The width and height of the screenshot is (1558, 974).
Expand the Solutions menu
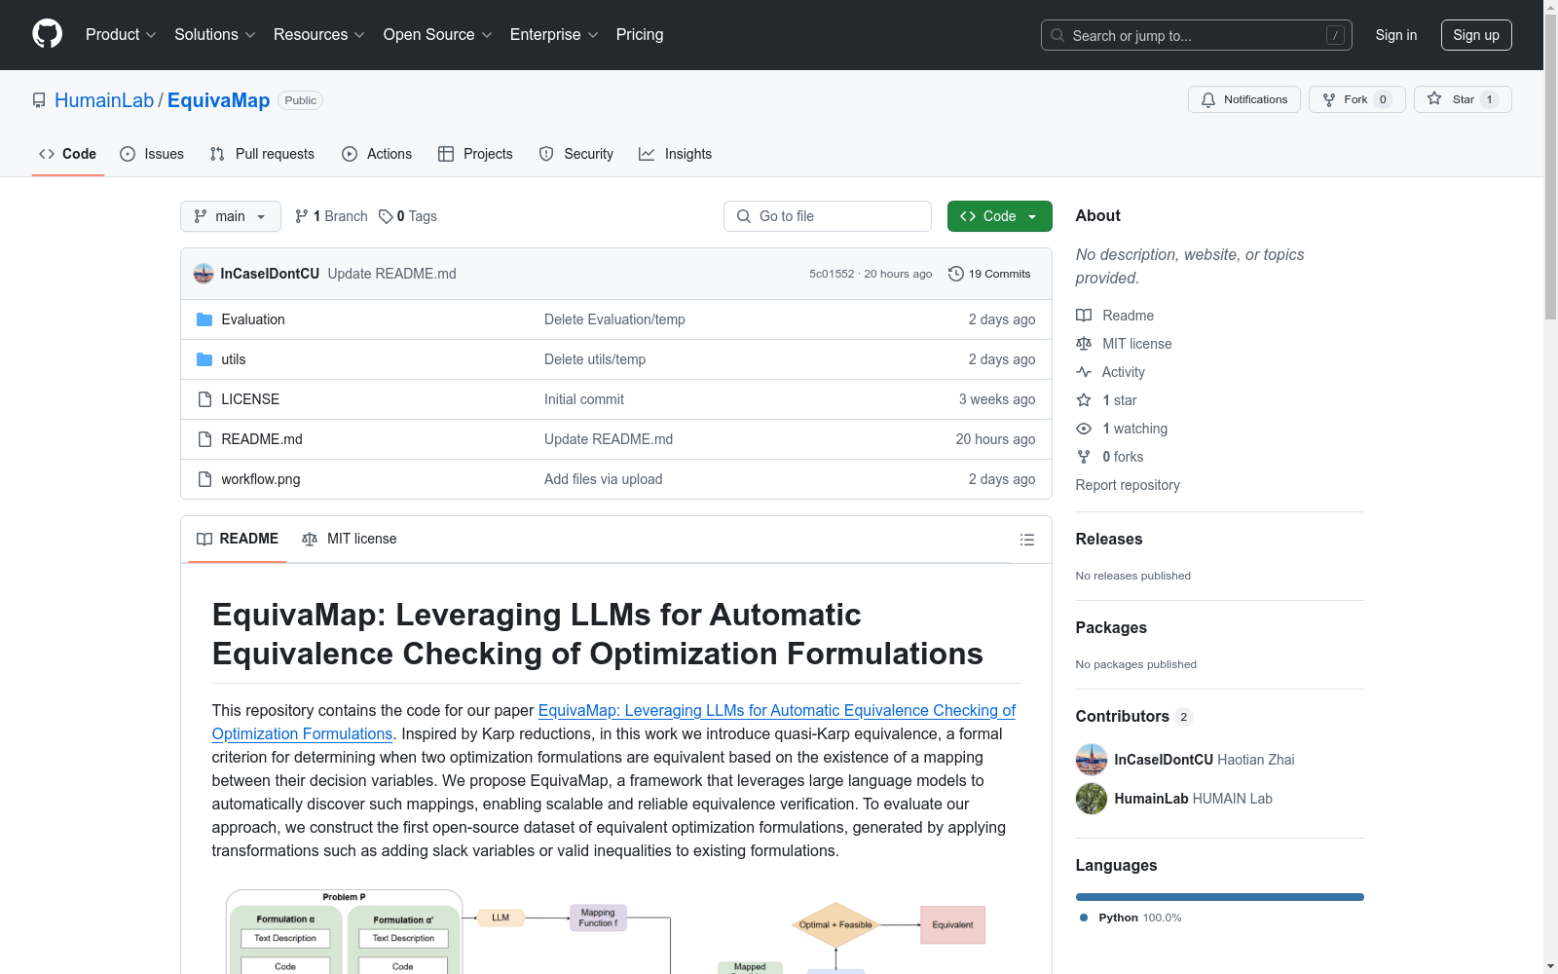215,35
